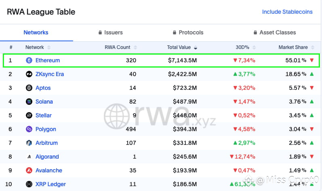
Task: Open the Solana network link
Action: pyautogui.click(x=44, y=102)
